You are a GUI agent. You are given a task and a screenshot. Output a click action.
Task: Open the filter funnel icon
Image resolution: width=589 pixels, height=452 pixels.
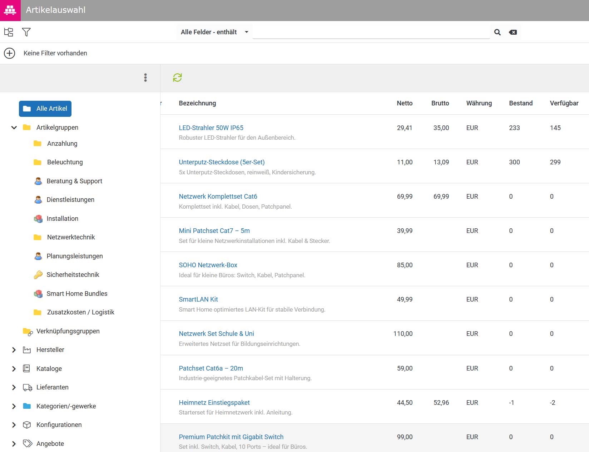(26, 32)
